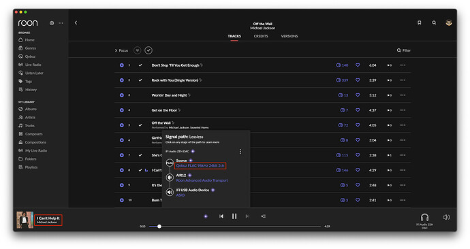Open the Signal path three-dot menu
Screen dimensions: 470x249
click(x=240, y=152)
